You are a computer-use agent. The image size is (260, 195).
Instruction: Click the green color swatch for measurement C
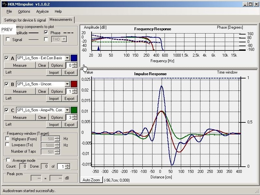(74, 110)
